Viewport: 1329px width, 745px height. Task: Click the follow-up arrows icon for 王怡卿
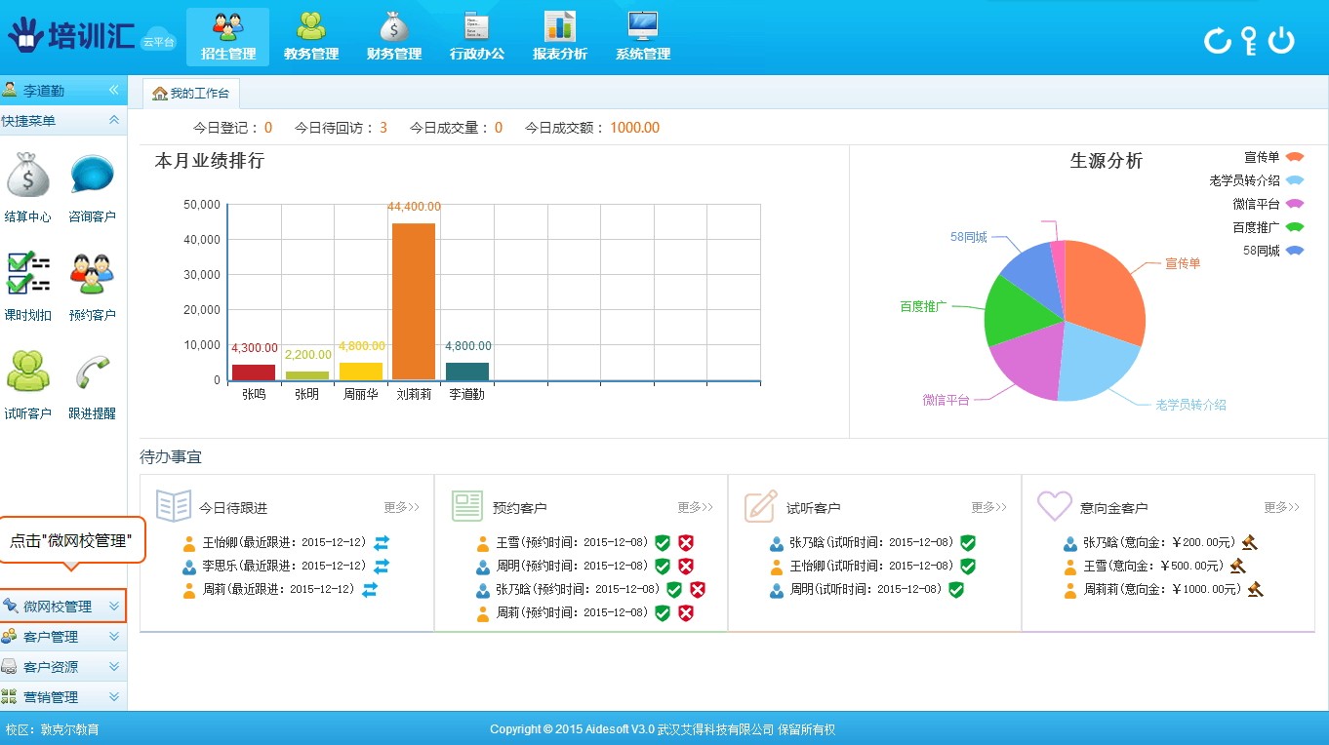(382, 542)
